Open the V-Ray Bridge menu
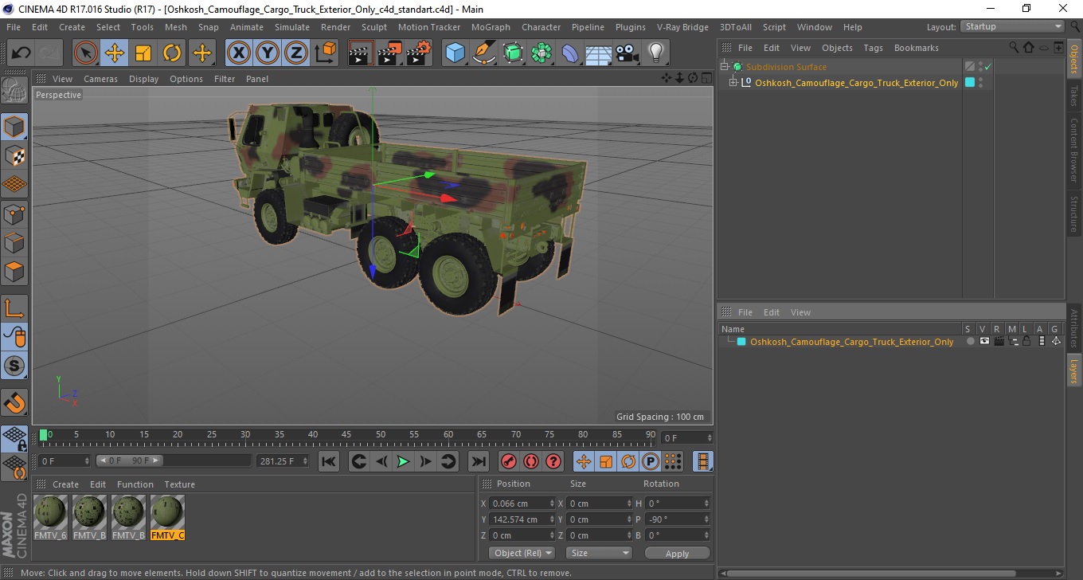This screenshot has height=580, width=1083. tap(682, 27)
